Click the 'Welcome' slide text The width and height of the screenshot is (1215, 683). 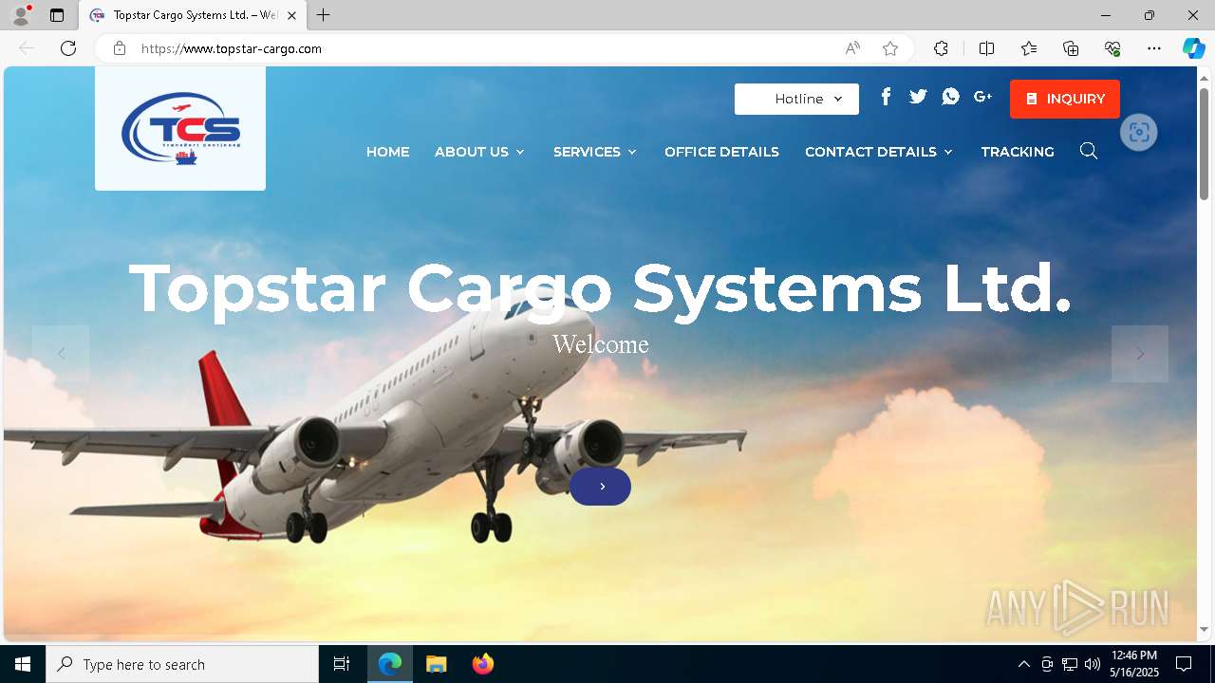click(601, 344)
